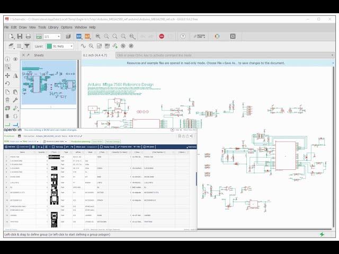Open the File menu
Viewport: 339px width, 254px height.
[x=6, y=27]
